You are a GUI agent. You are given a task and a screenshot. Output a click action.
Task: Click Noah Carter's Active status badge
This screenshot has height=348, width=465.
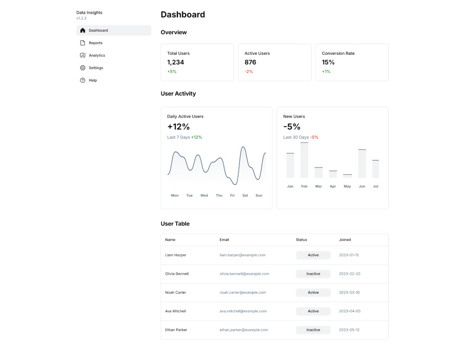coord(313,293)
